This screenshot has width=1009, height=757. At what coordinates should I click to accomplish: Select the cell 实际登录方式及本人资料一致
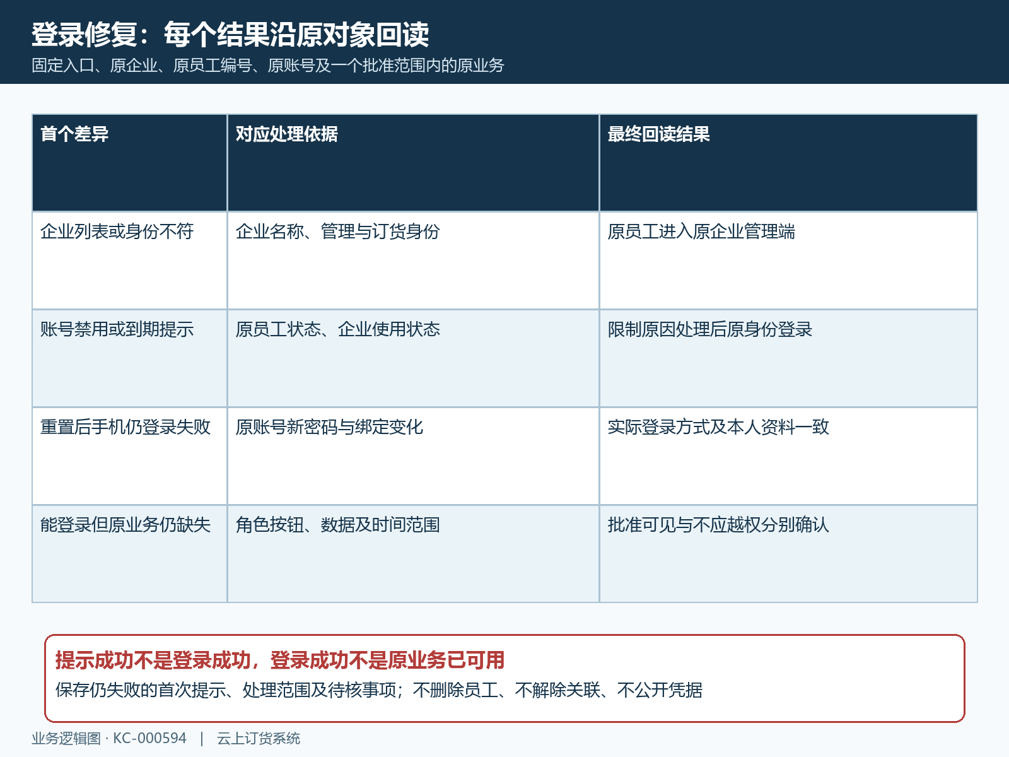tap(788, 456)
